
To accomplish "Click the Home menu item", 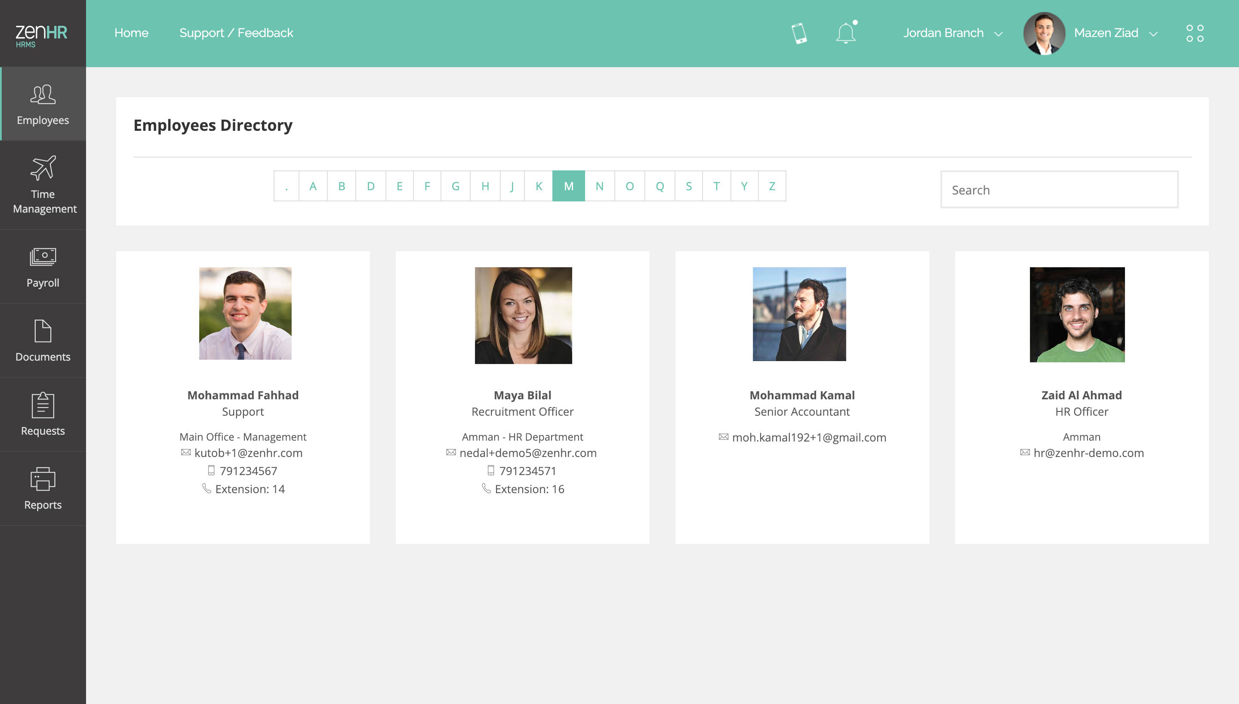I will 131,33.
